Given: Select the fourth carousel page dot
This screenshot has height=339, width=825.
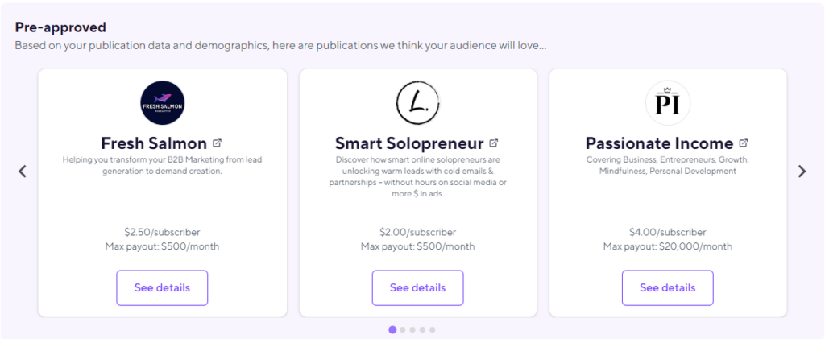Looking at the screenshot, I should point(422,329).
